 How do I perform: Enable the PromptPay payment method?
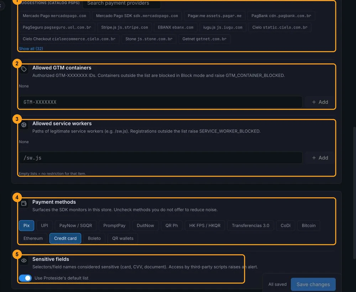(x=114, y=225)
